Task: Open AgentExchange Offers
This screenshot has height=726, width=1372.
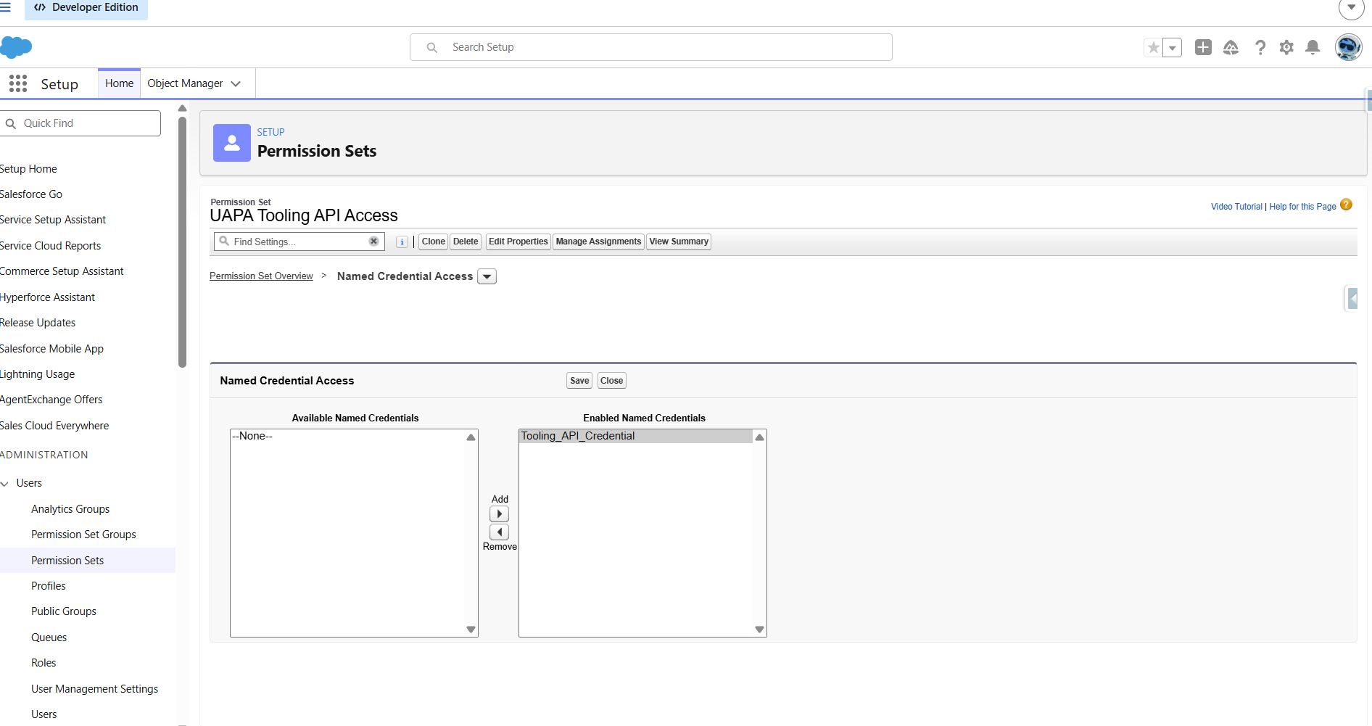Action: tap(51, 400)
